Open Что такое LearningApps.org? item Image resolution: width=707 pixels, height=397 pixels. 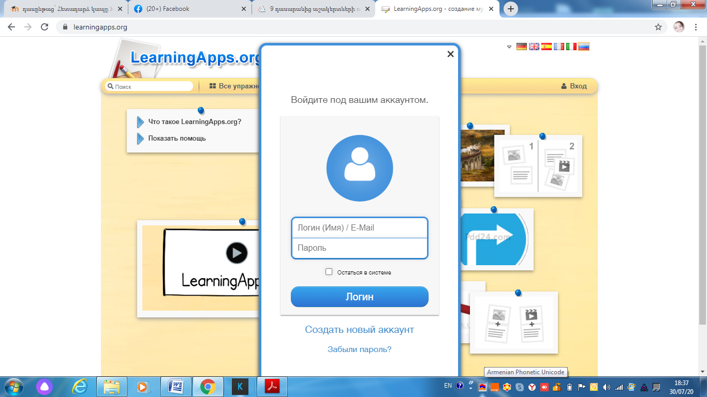click(195, 122)
